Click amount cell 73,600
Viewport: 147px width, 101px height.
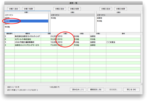pyautogui.click(x=49, y=45)
